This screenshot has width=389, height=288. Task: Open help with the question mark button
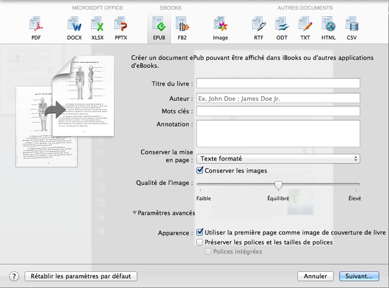[x=14, y=276]
